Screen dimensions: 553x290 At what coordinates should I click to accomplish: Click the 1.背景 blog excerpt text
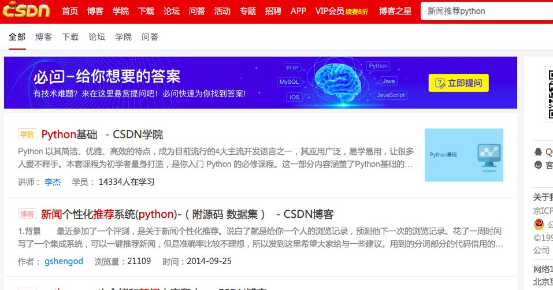pos(260,237)
